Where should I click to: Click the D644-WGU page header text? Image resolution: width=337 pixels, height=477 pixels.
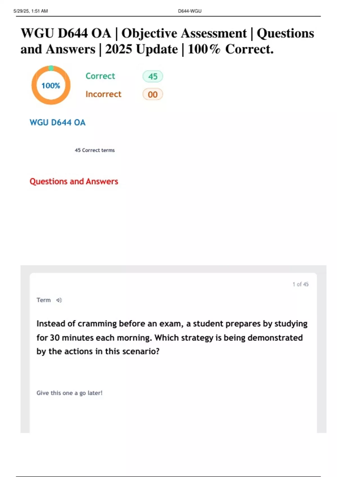point(190,11)
